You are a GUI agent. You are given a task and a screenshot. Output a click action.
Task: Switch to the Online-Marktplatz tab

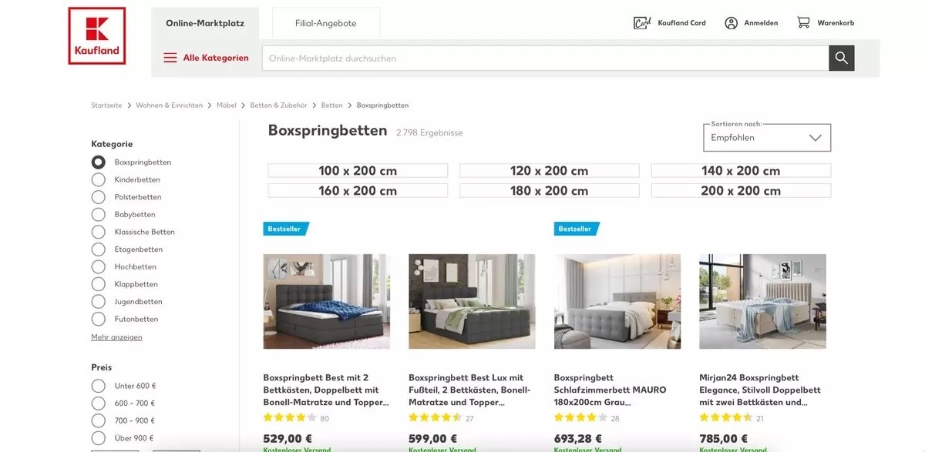(205, 23)
